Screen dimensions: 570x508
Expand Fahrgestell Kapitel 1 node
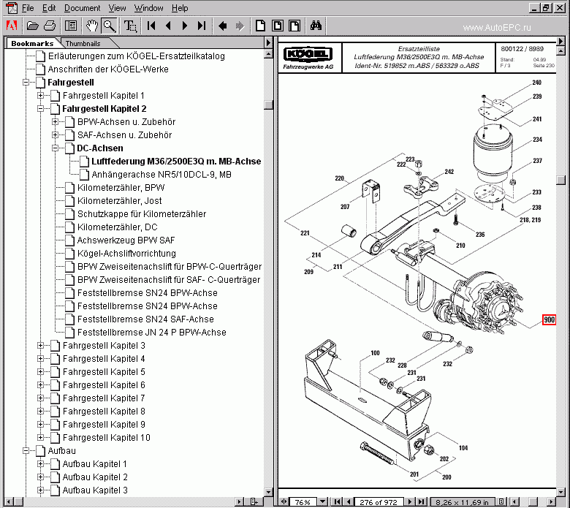point(40,95)
